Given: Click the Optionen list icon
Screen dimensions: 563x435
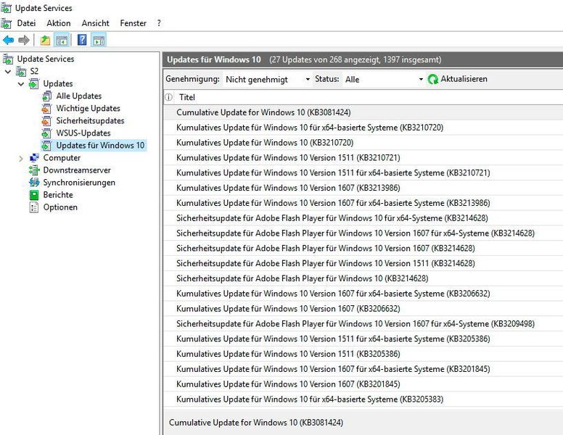Looking at the screenshot, I should [34, 207].
